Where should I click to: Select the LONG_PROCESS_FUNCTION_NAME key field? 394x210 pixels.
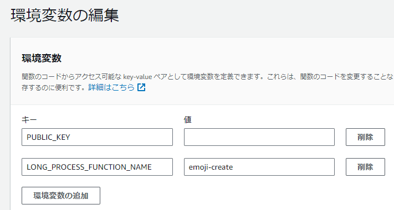(97, 167)
